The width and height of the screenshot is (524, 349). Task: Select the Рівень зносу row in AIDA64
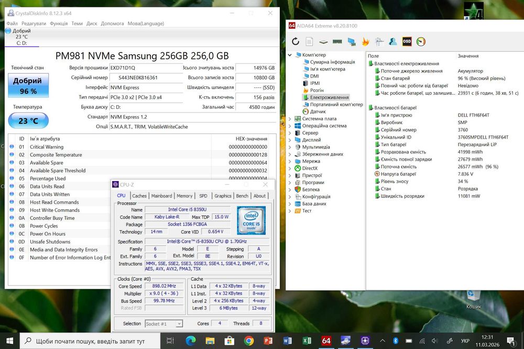pyautogui.click(x=446, y=181)
